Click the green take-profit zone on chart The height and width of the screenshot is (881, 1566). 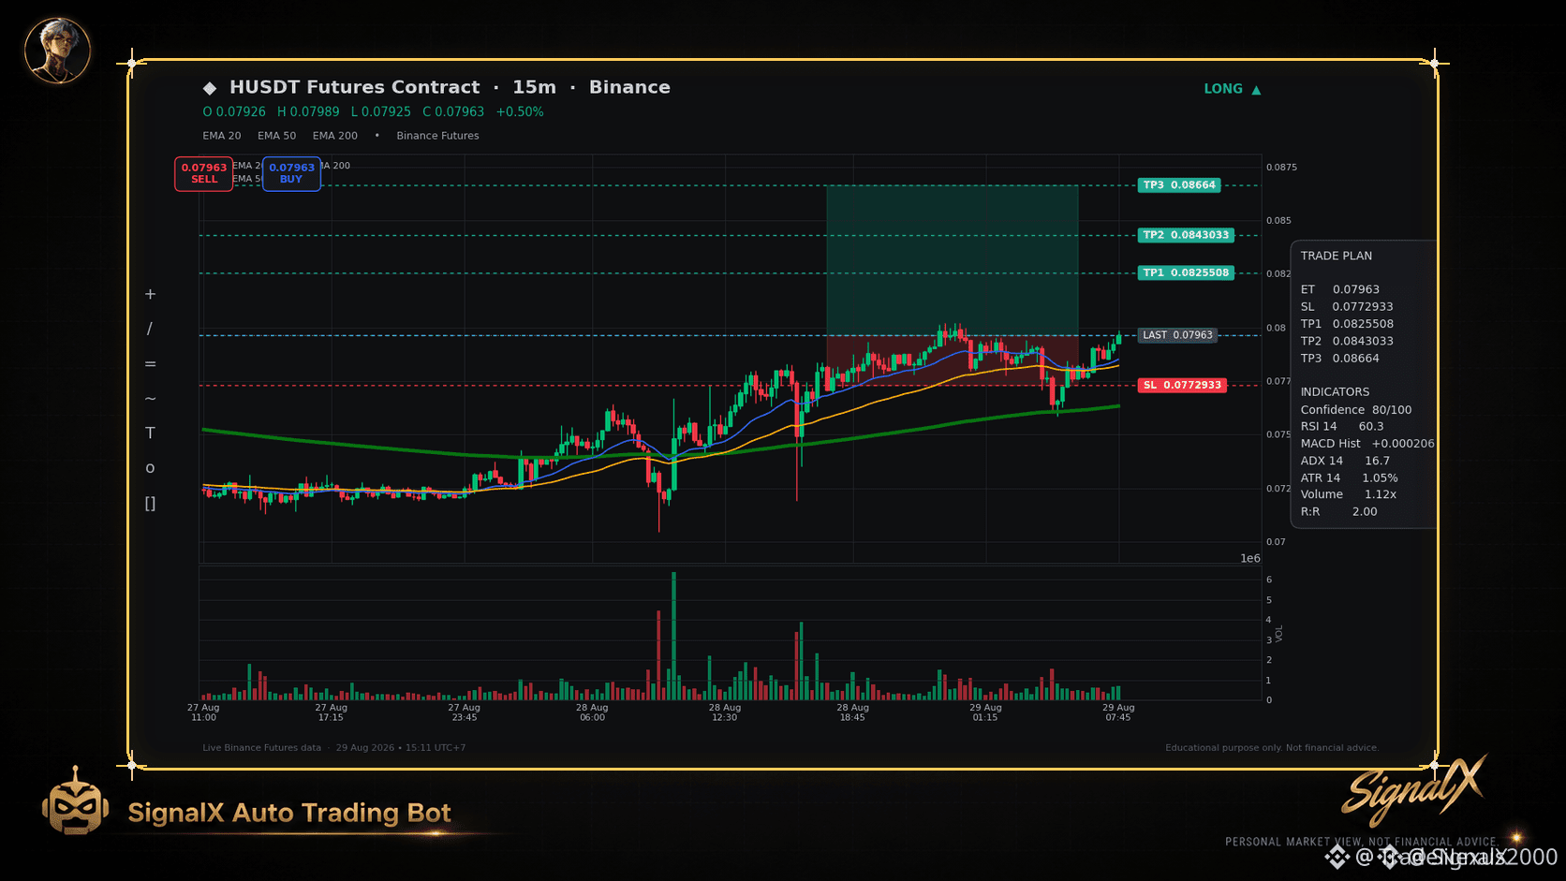953,260
